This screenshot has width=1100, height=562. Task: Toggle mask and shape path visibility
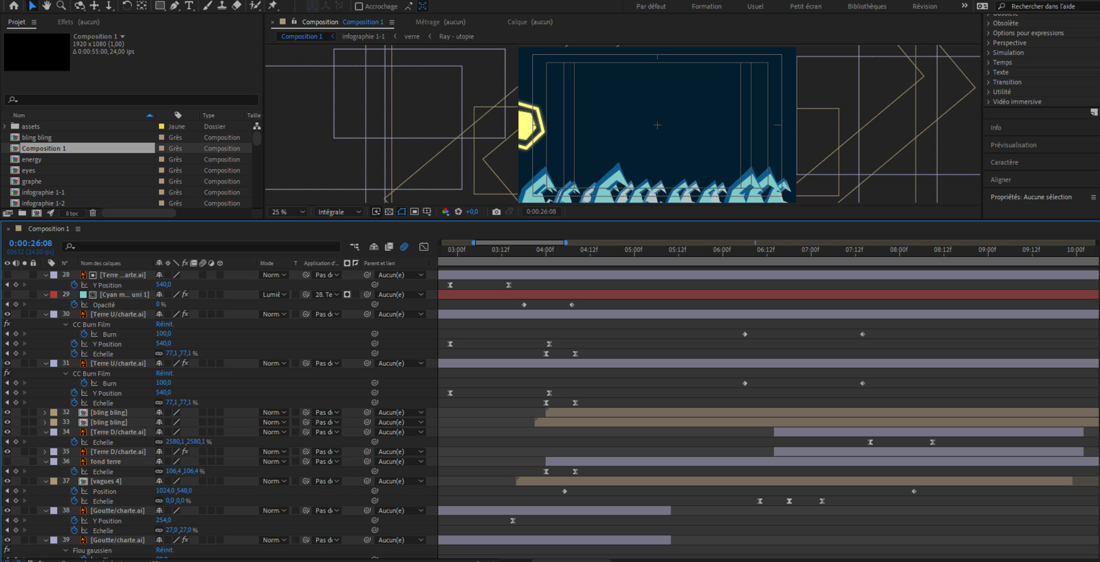[x=401, y=212]
